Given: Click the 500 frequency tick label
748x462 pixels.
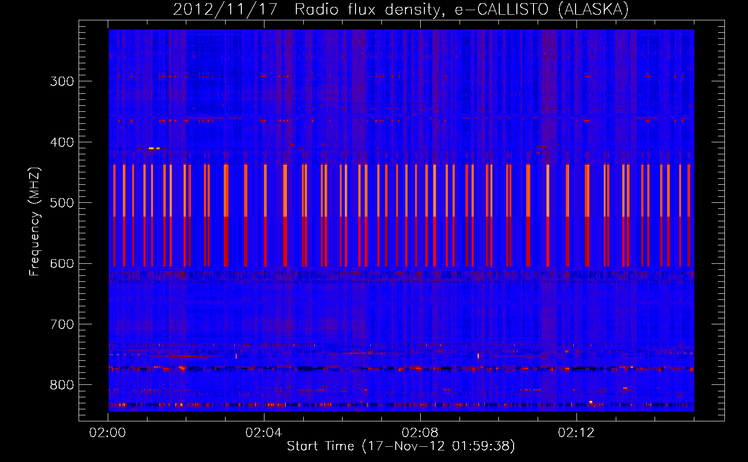Looking at the screenshot, I should coord(62,203).
